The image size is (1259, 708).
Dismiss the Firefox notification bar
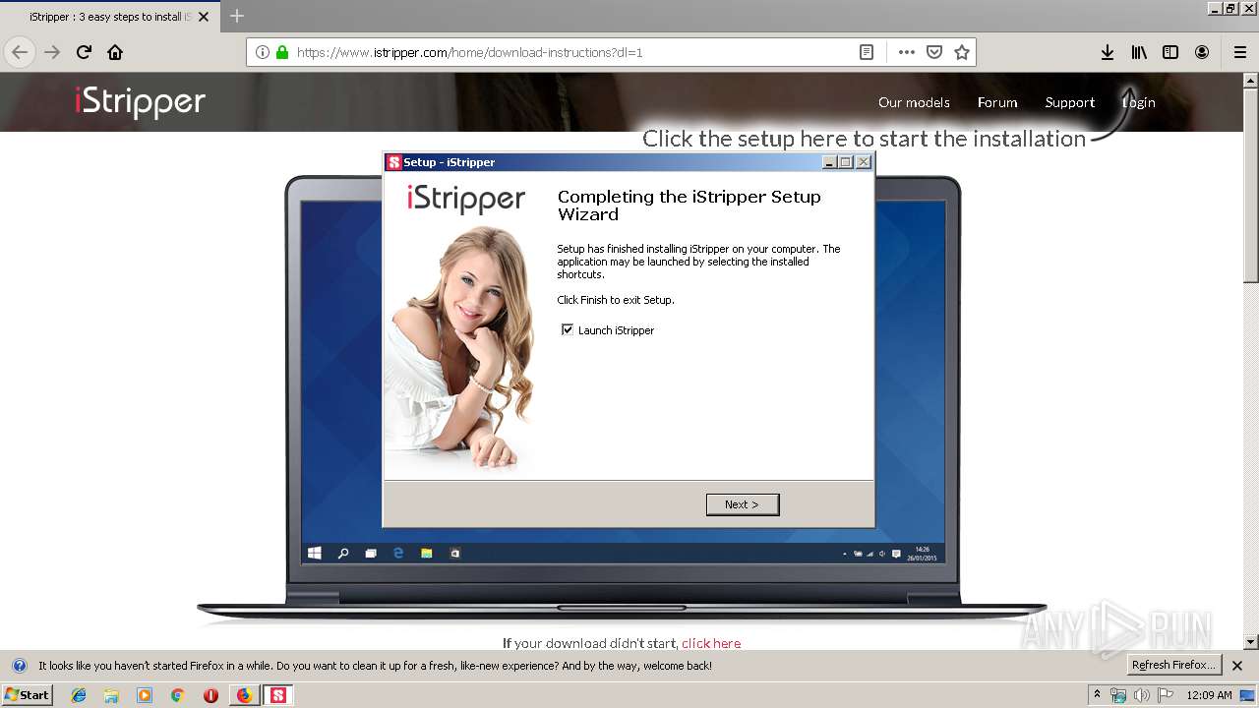click(1237, 666)
